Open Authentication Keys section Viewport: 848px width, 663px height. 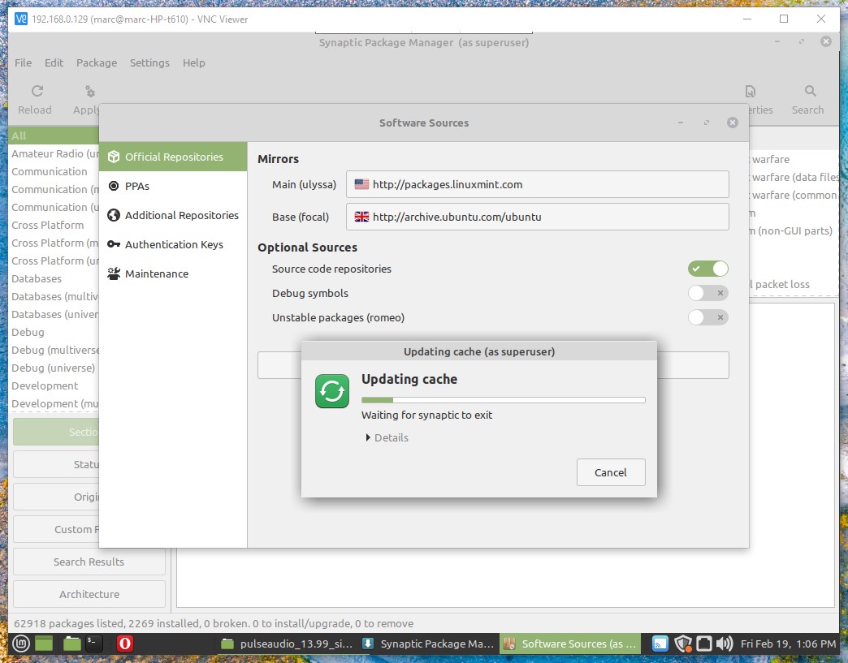pyautogui.click(x=173, y=244)
